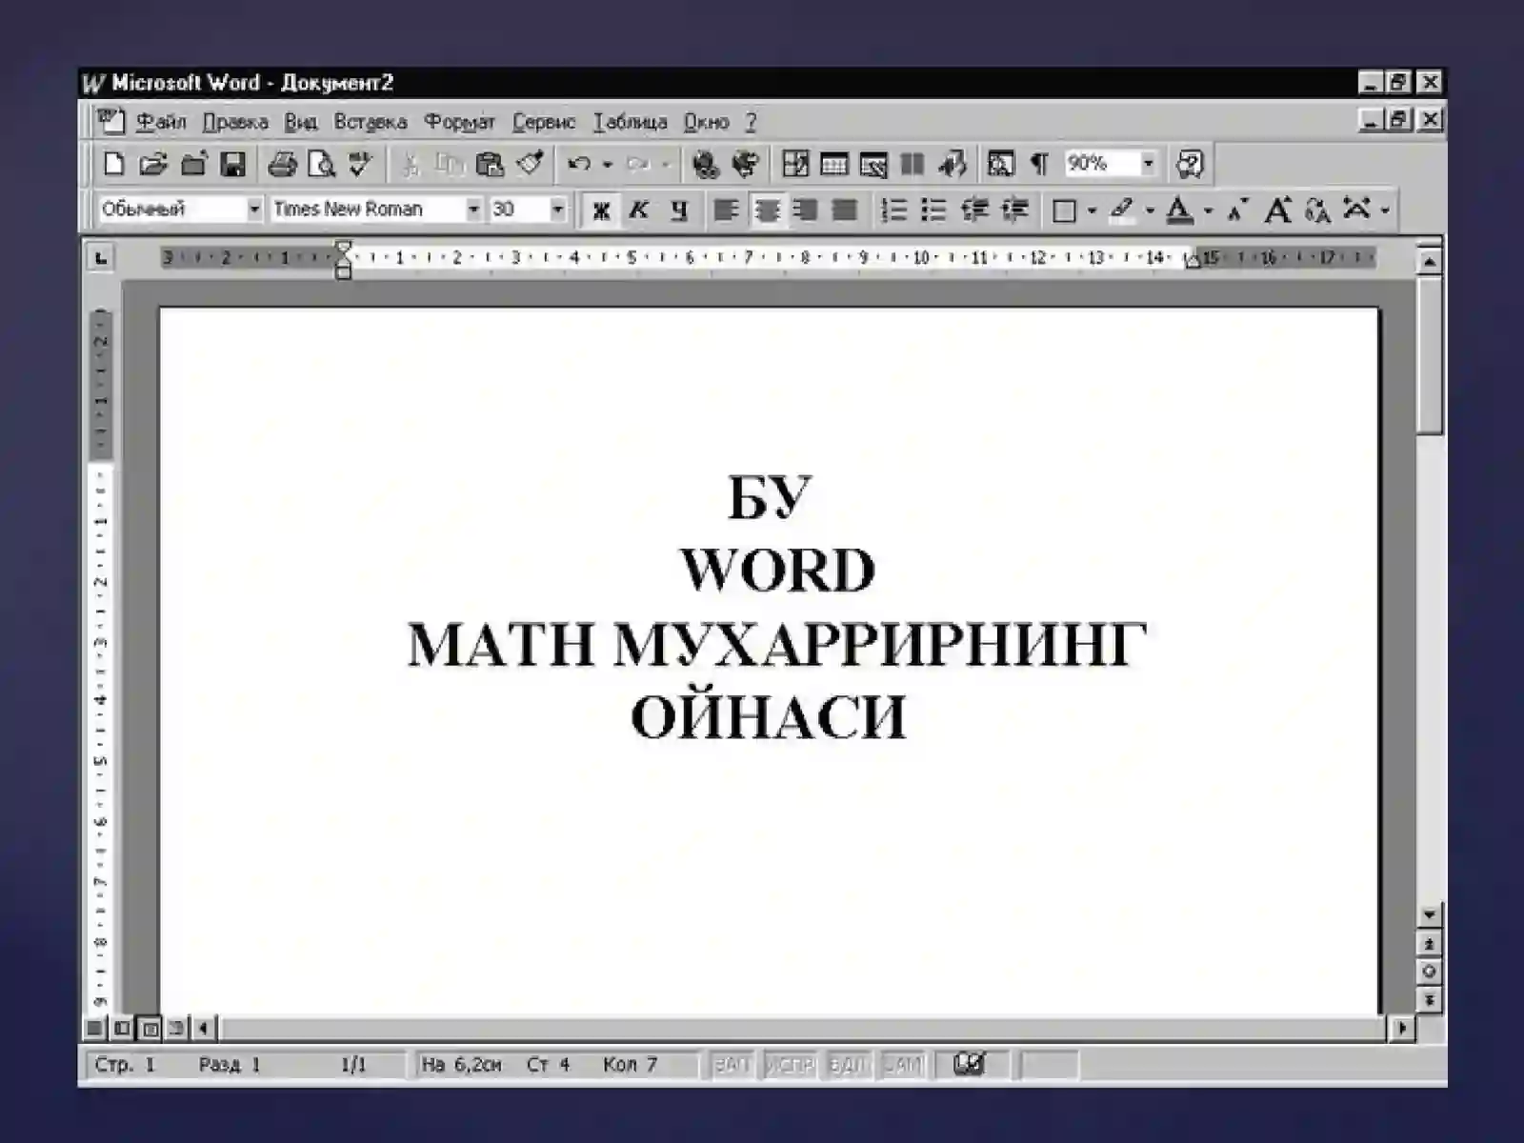Open the Формат menu
Screen dimensions: 1524x1143
(460, 122)
